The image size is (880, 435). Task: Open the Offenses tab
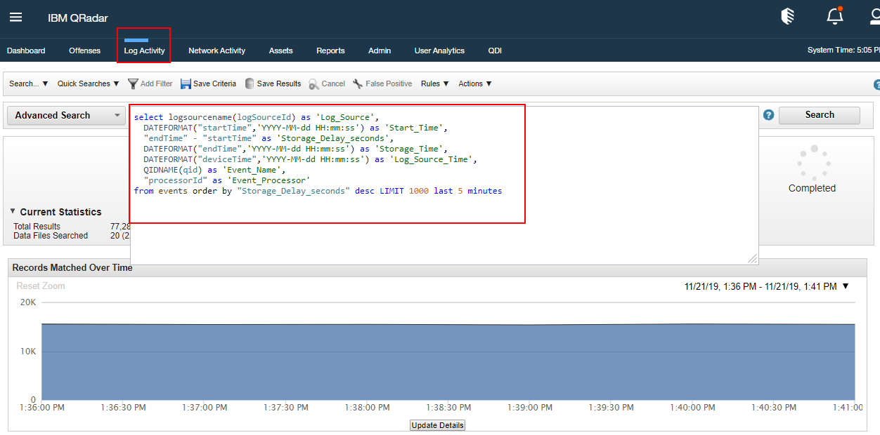coord(85,51)
